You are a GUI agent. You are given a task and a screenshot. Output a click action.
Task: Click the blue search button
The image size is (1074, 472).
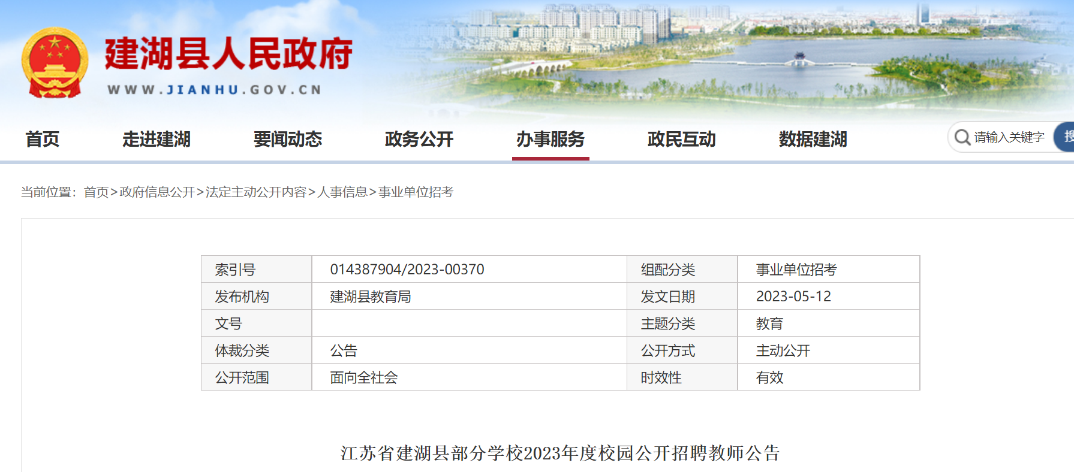[x=1066, y=137]
